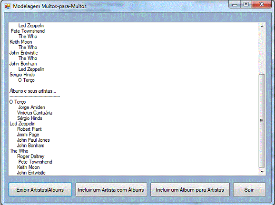Click the unindented 'Led Zeppelin' album heading

tap(22, 124)
